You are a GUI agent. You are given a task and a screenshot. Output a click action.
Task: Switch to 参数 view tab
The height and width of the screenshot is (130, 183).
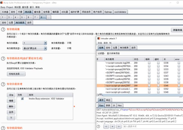pos(108,106)
